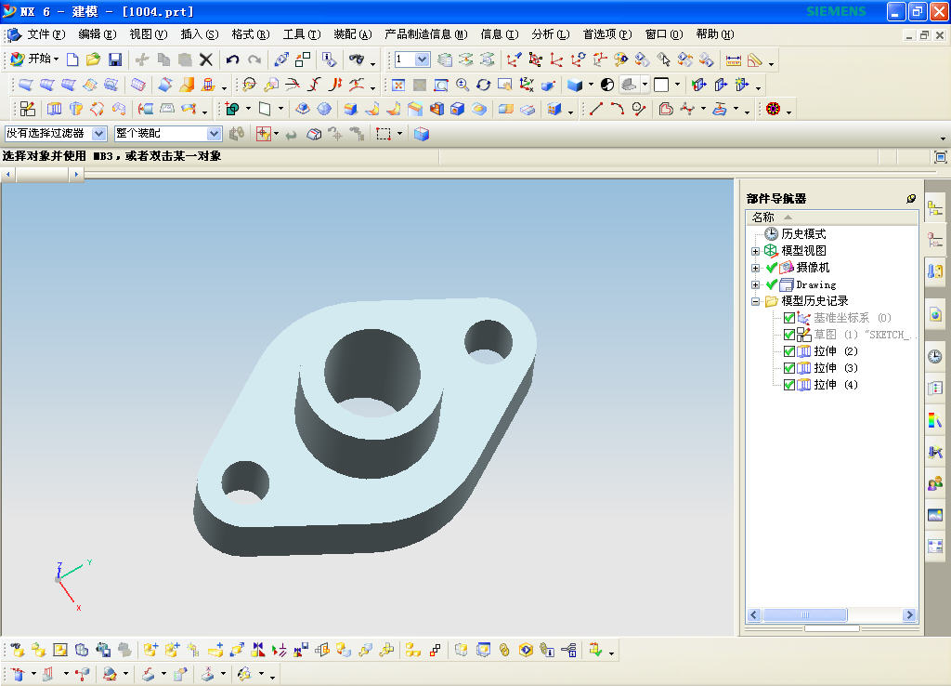
Task: Open the work layer number dropdown
Action: (423, 59)
